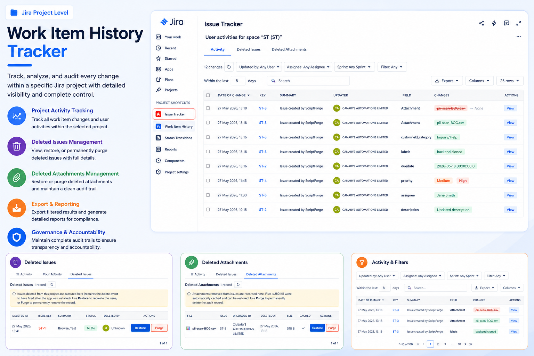Image resolution: width=534 pixels, height=356 pixels.
Task: Select checkbox for Updated description row
Action: tap(208, 210)
